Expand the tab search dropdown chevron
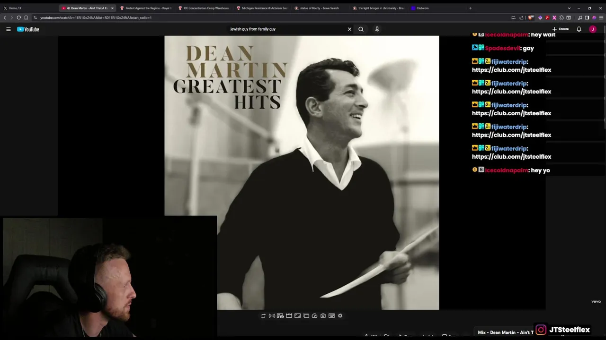606x340 pixels. 569,8
